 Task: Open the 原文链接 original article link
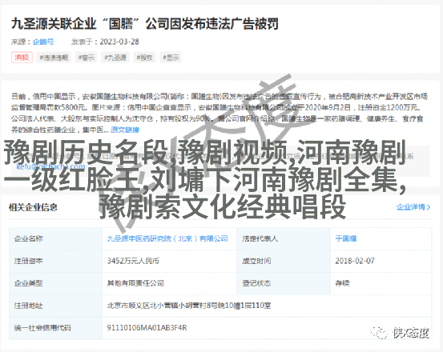[125, 130]
